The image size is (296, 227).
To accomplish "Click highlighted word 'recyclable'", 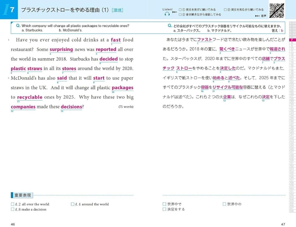I will [x=30, y=97].
